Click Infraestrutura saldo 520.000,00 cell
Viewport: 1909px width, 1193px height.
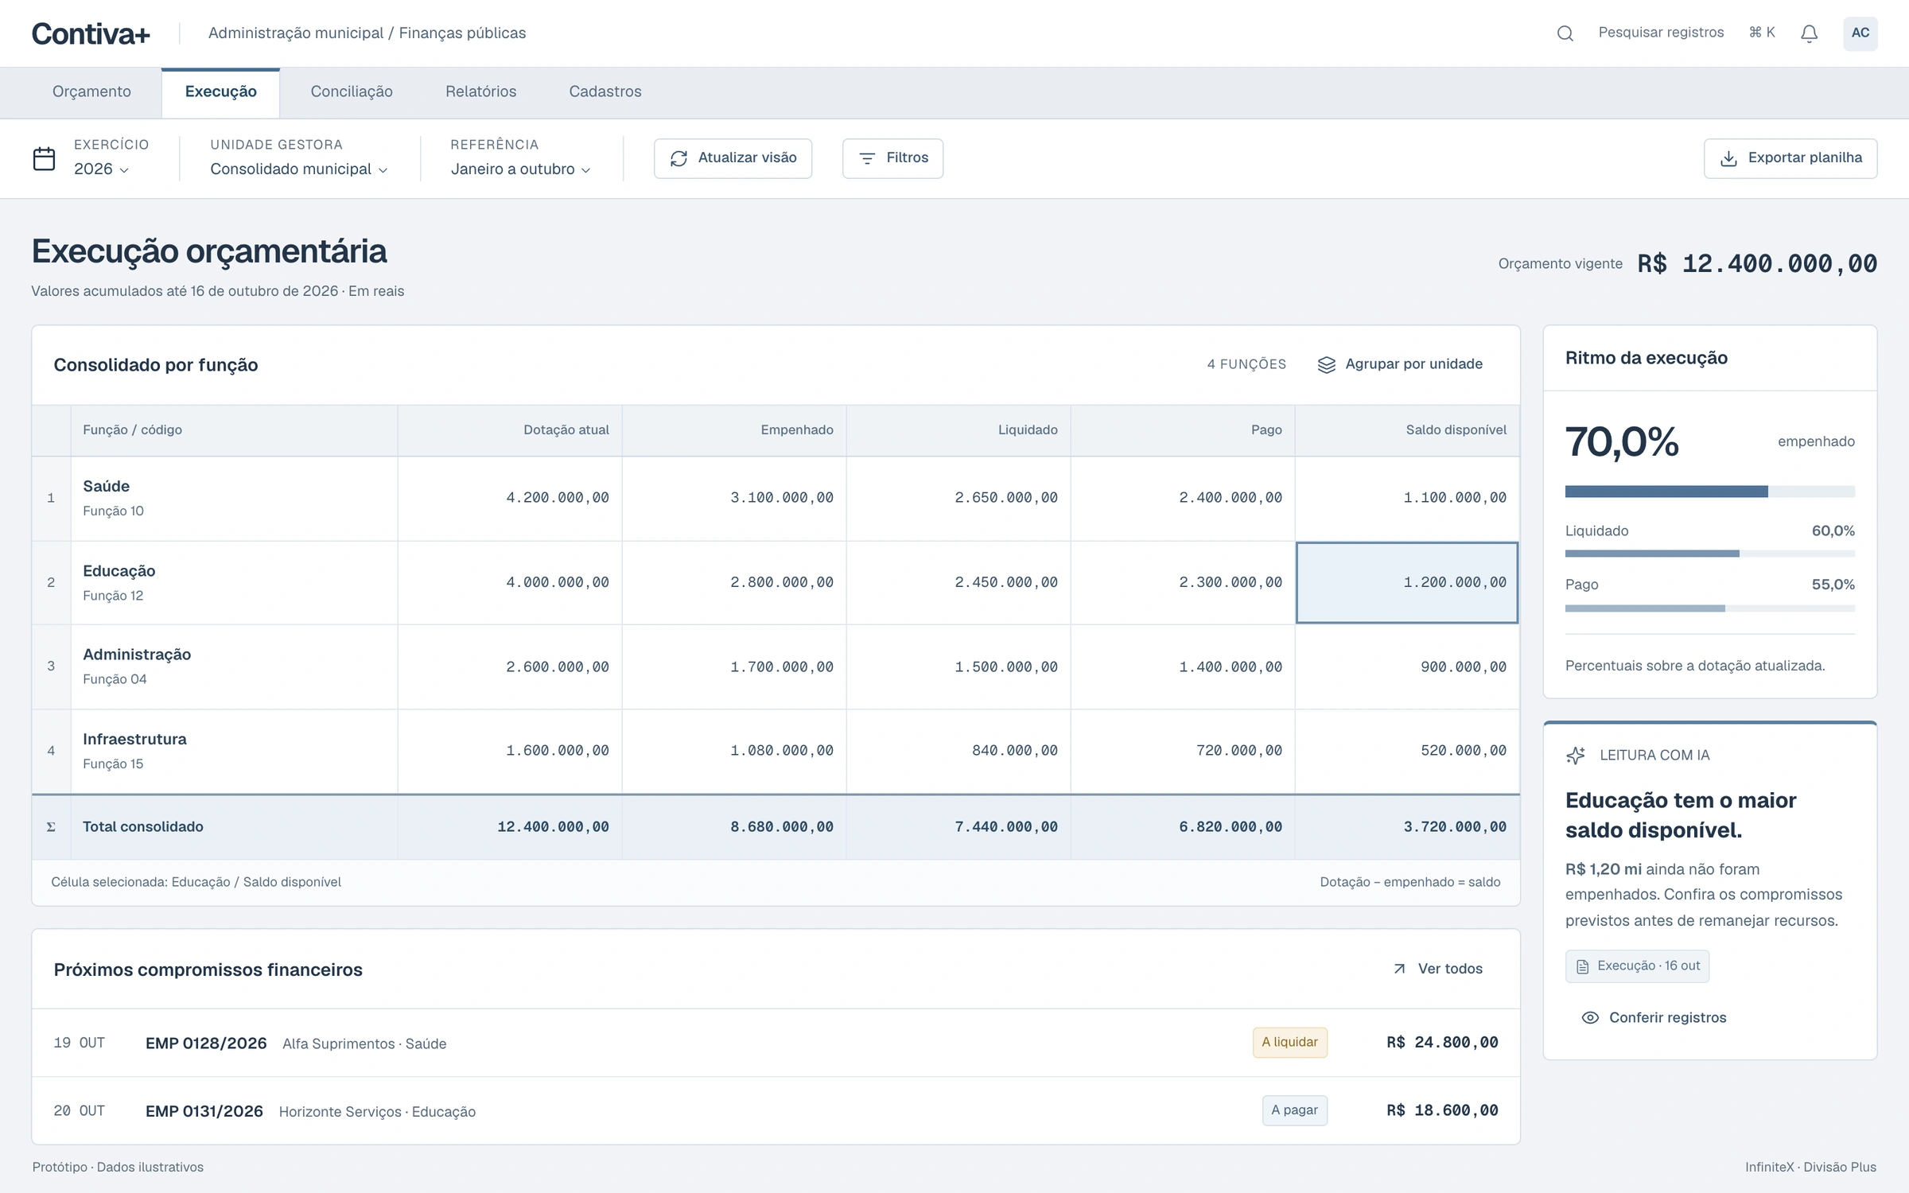[x=1407, y=752]
